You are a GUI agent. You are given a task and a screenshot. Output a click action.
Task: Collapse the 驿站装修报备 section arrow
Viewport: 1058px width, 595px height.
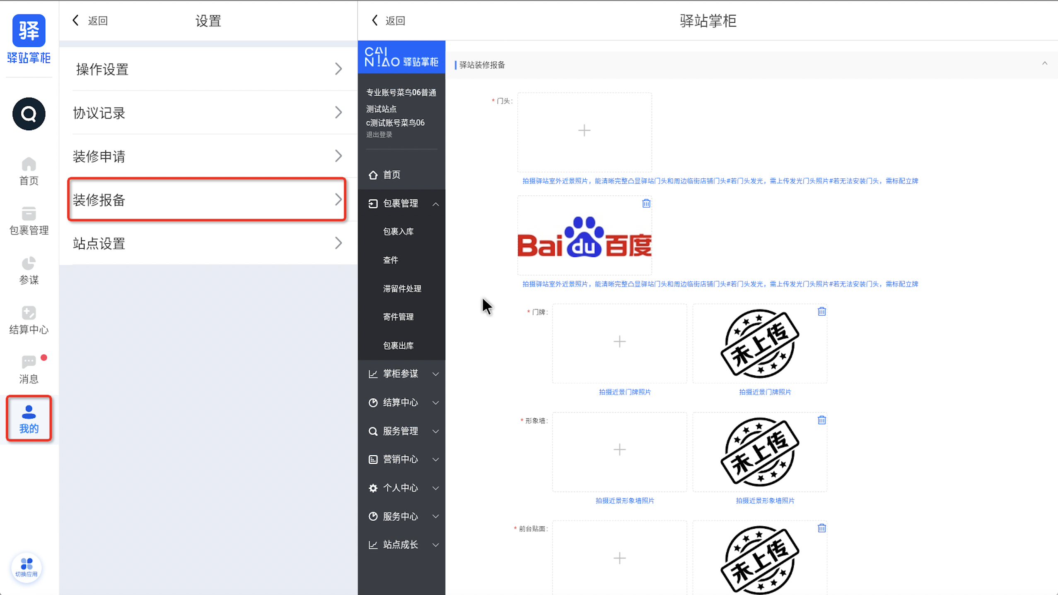pos(1045,63)
